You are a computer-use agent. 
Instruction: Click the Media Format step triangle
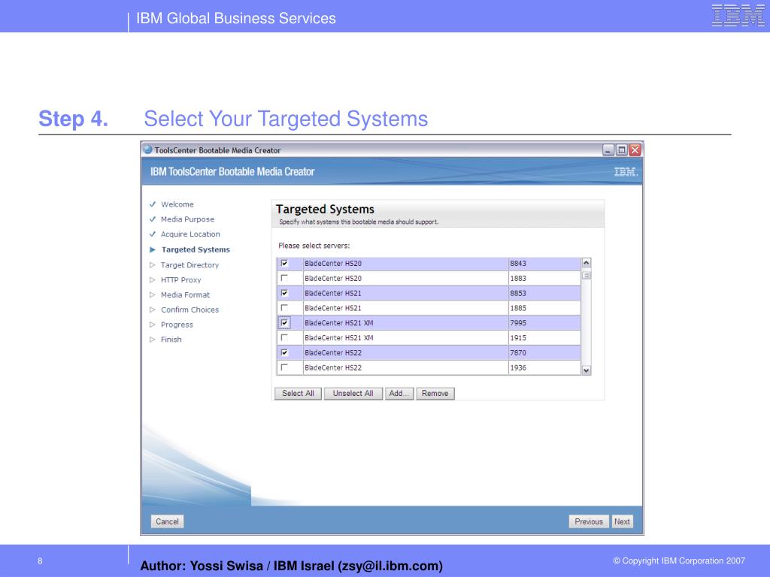(153, 295)
